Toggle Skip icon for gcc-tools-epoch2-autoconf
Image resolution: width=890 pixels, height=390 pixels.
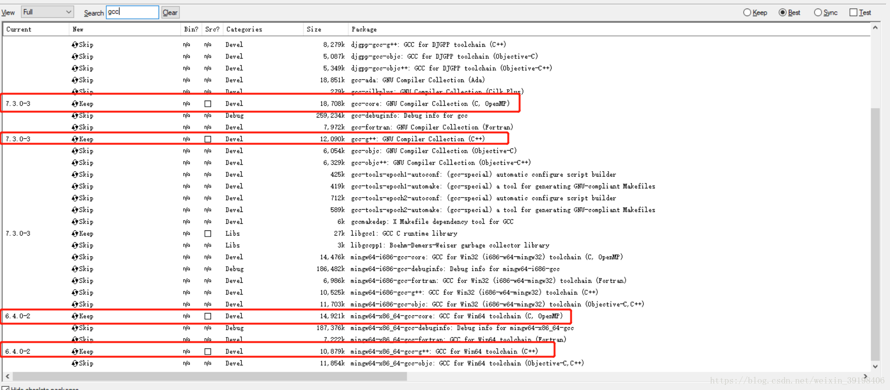(75, 198)
